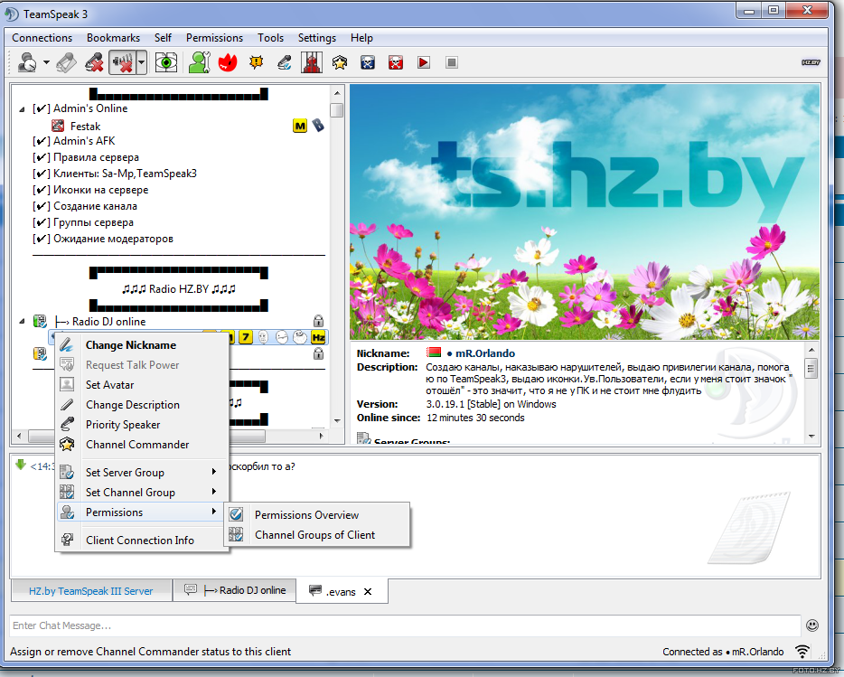Choose Client Connection Info
844x677 pixels.
coord(142,541)
